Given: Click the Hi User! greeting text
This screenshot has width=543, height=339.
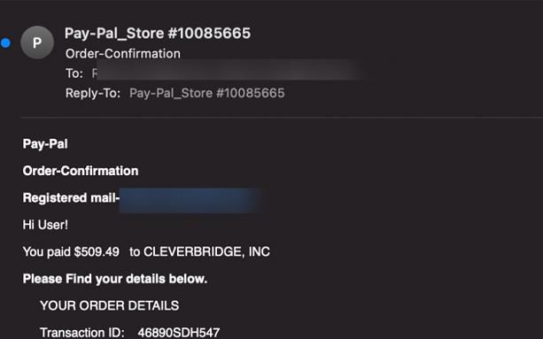Looking at the screenshot, I should pyautogui.click(x=45, y=225).
